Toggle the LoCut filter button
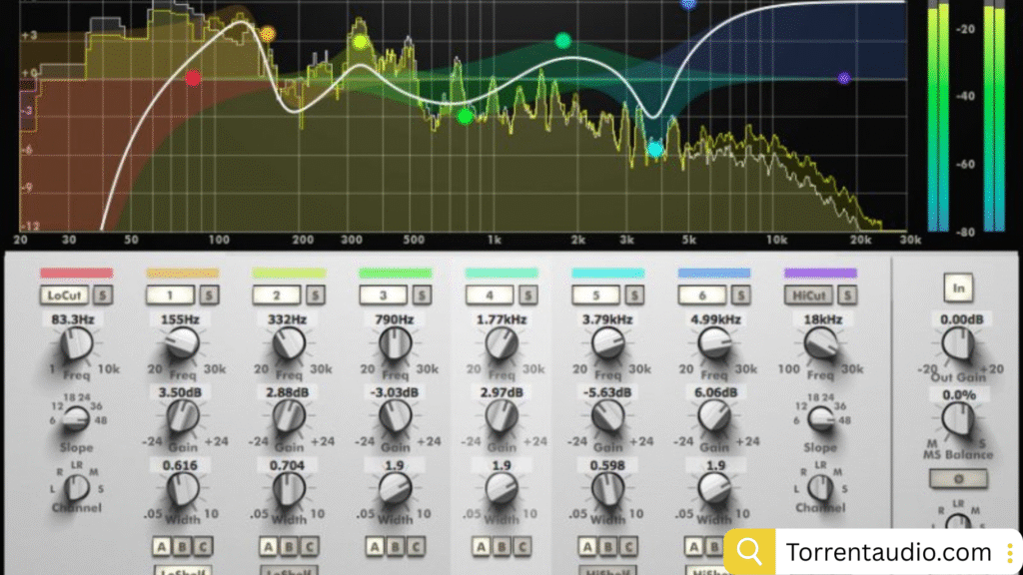Screen dimensions: 1023x575 click(x=64, y=295)
